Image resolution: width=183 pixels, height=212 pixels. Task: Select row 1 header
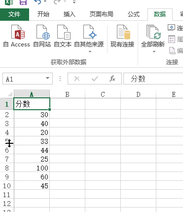coord(7,104)
